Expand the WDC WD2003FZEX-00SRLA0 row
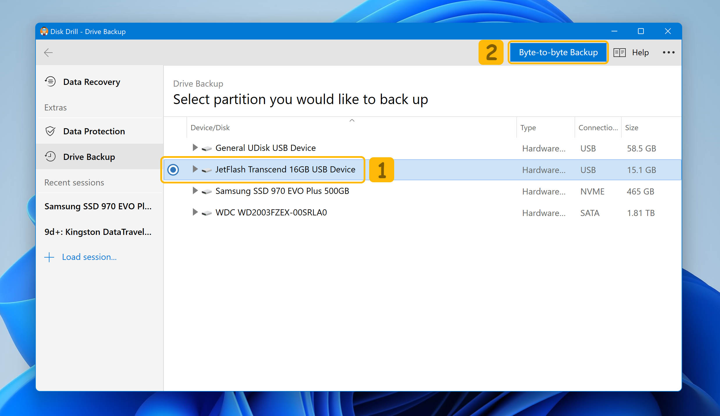Screen dimensions: 720x416 [x=195, y=212]
